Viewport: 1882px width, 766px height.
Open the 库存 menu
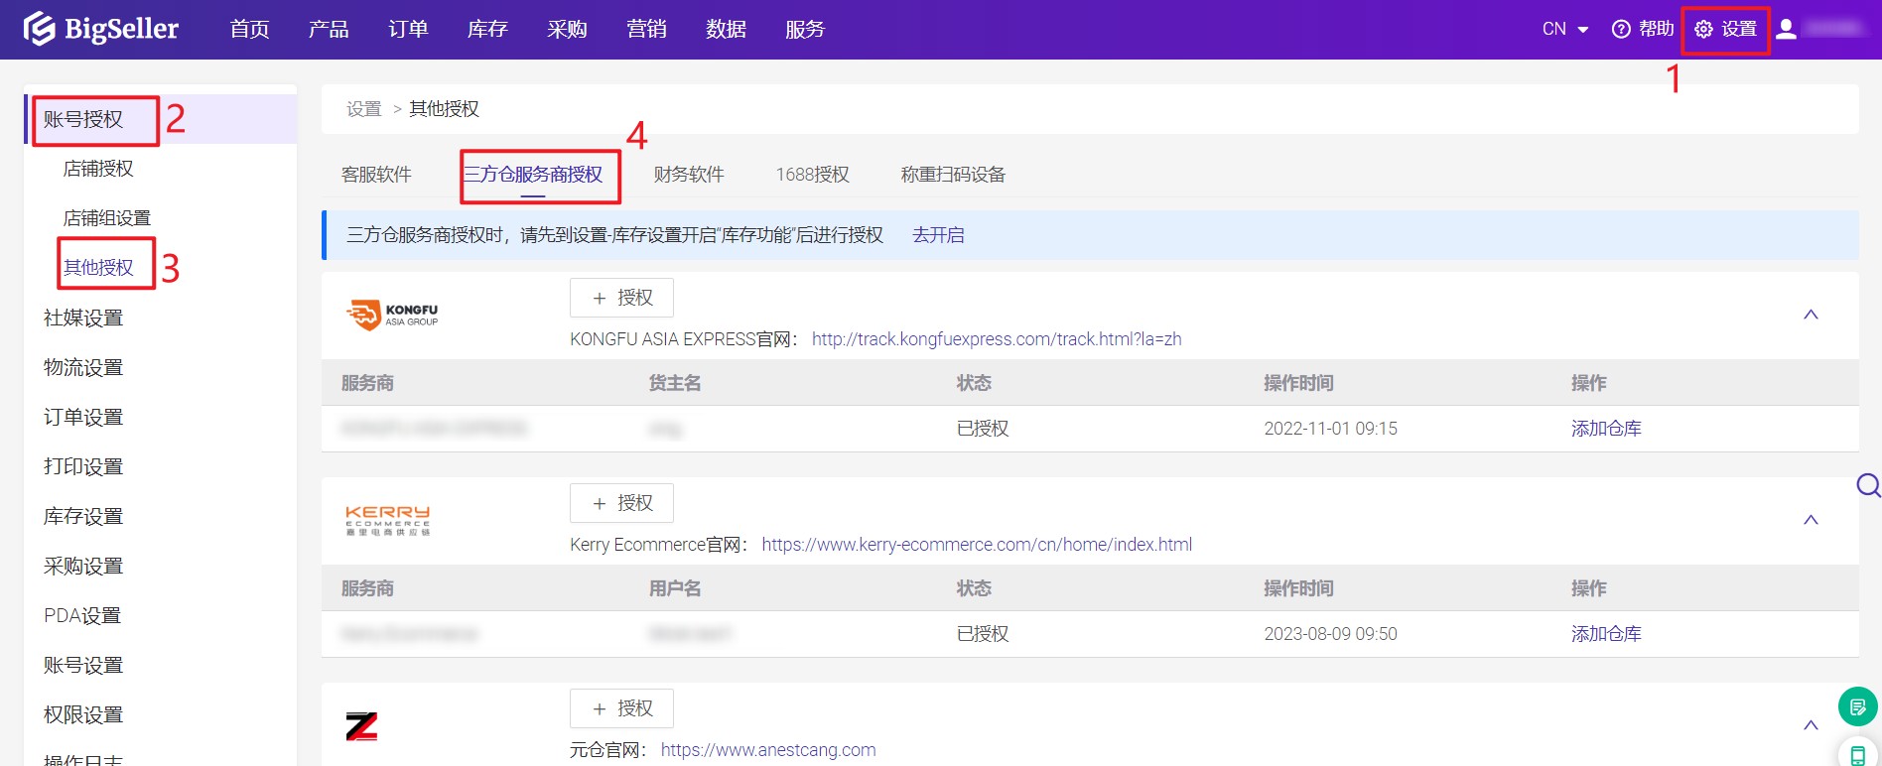(x=487, y=29)
